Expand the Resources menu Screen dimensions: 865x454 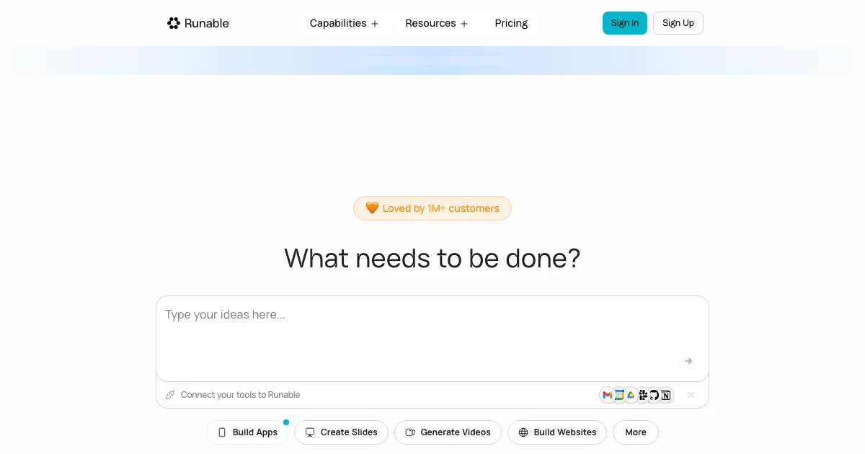pyautogui.click(x=436, y=23)
